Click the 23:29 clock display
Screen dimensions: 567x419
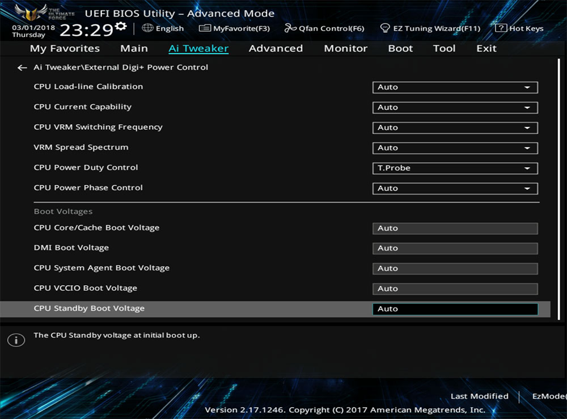87,30
